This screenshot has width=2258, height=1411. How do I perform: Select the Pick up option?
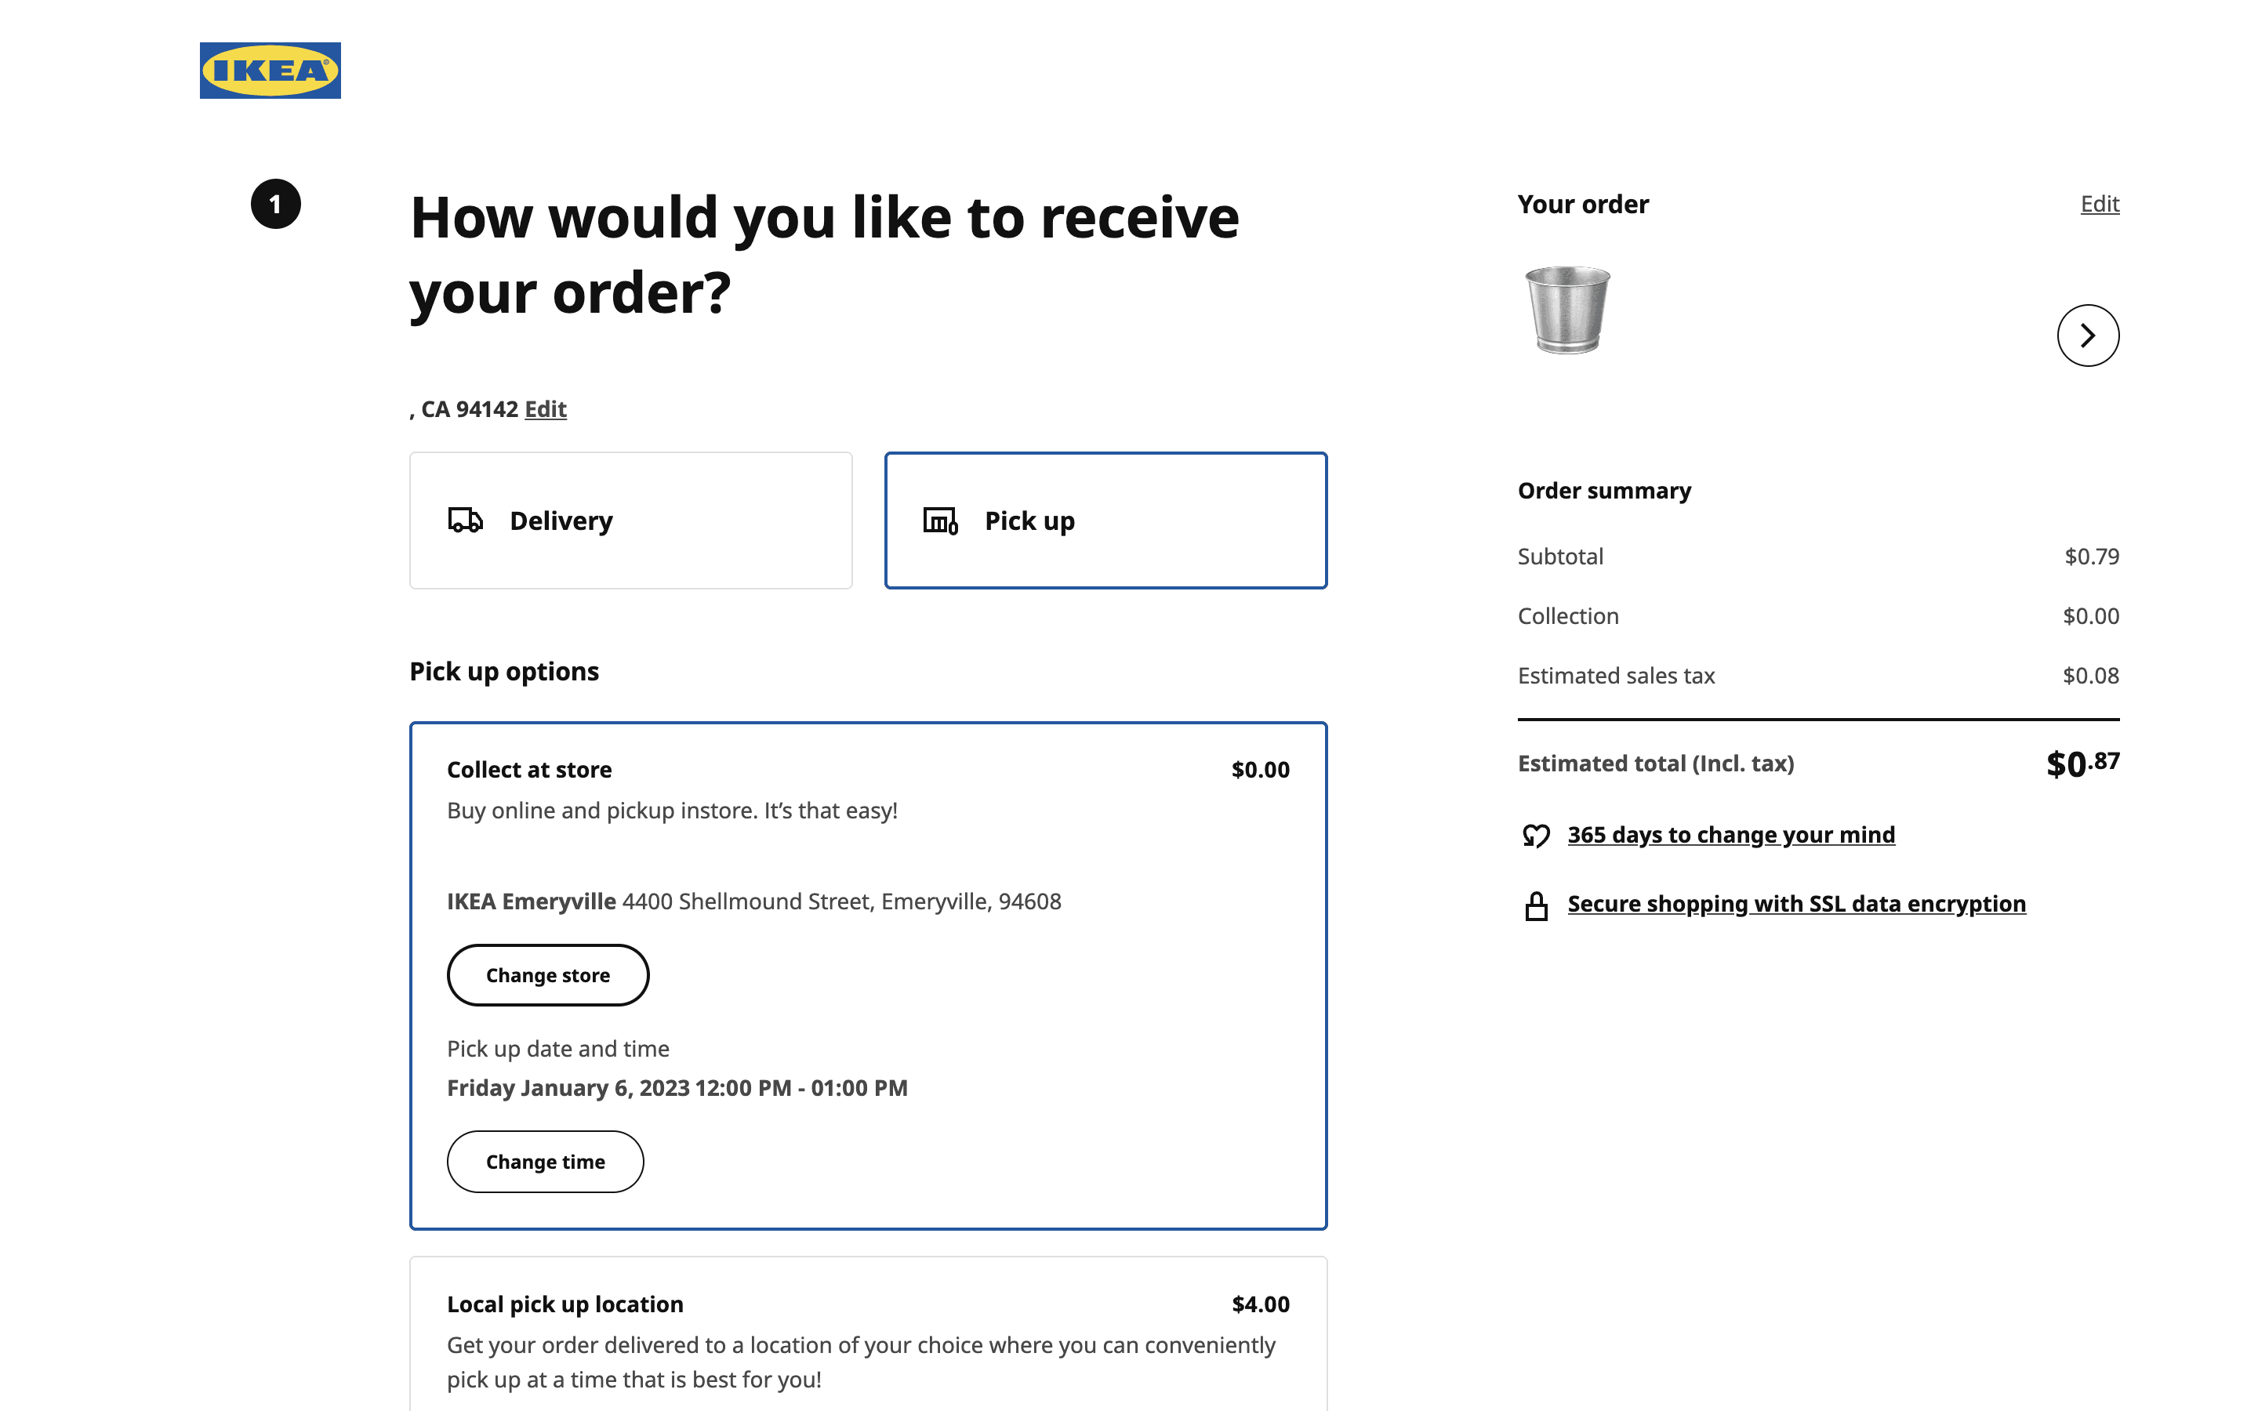1105,520
